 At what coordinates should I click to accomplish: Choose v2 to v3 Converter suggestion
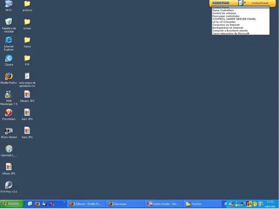pos(241,22)
